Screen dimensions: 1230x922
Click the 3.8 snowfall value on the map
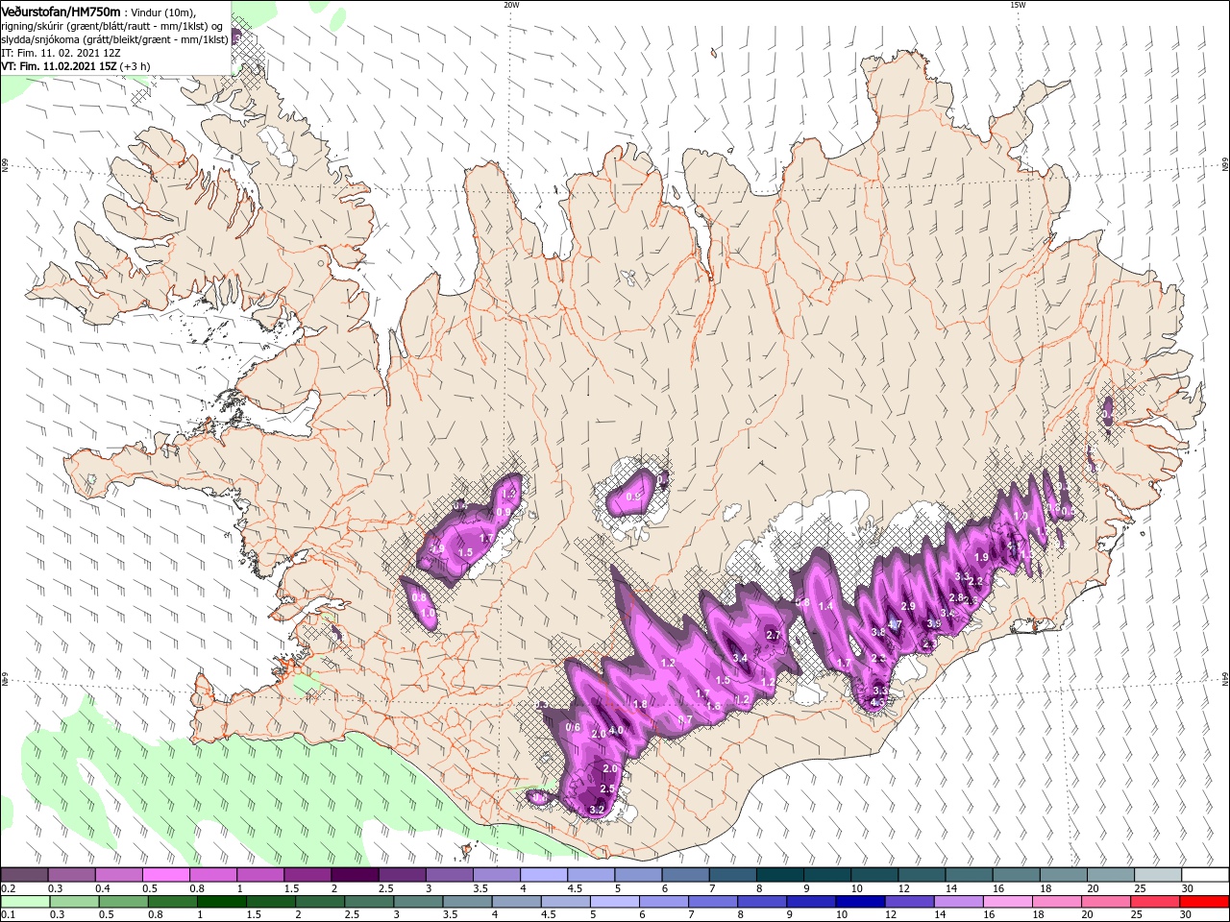tap(877, 632)
